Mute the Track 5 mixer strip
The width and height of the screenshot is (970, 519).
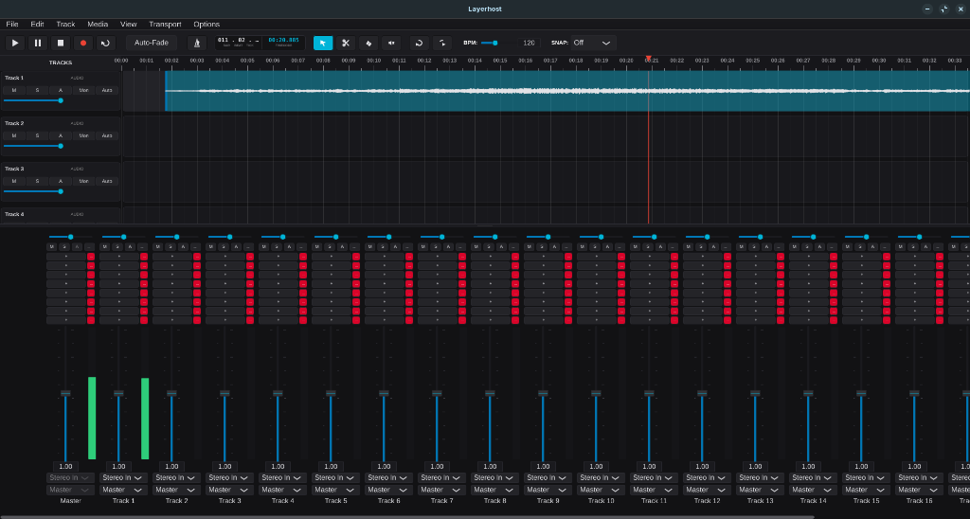pos(316,247)
